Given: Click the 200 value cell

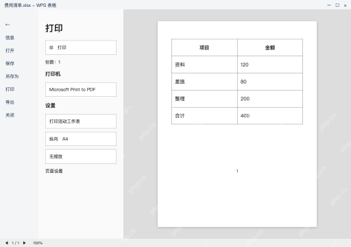Looking at the screenshot, I should (270, 99).
